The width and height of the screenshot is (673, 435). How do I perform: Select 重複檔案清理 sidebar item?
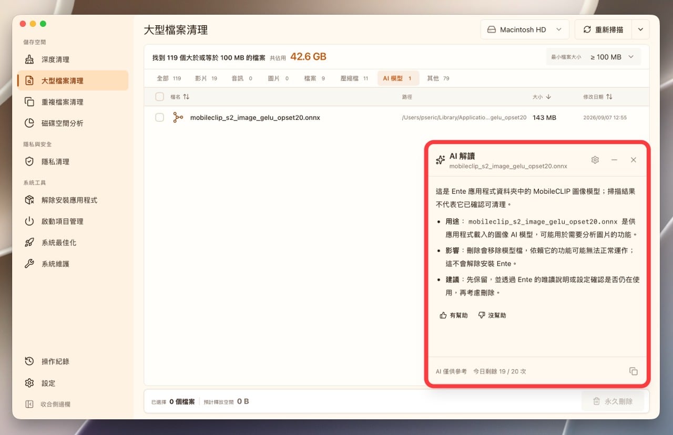pyautogui.click(x=73, y=102)
